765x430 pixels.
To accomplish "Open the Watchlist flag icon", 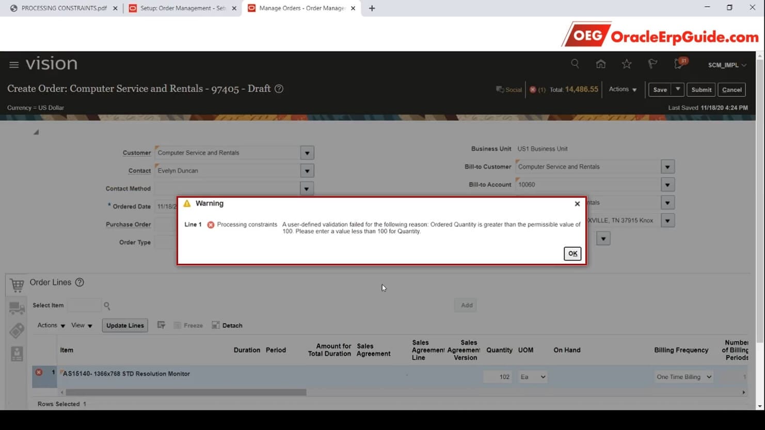I will pyautogui.click(x=652, y=63).
